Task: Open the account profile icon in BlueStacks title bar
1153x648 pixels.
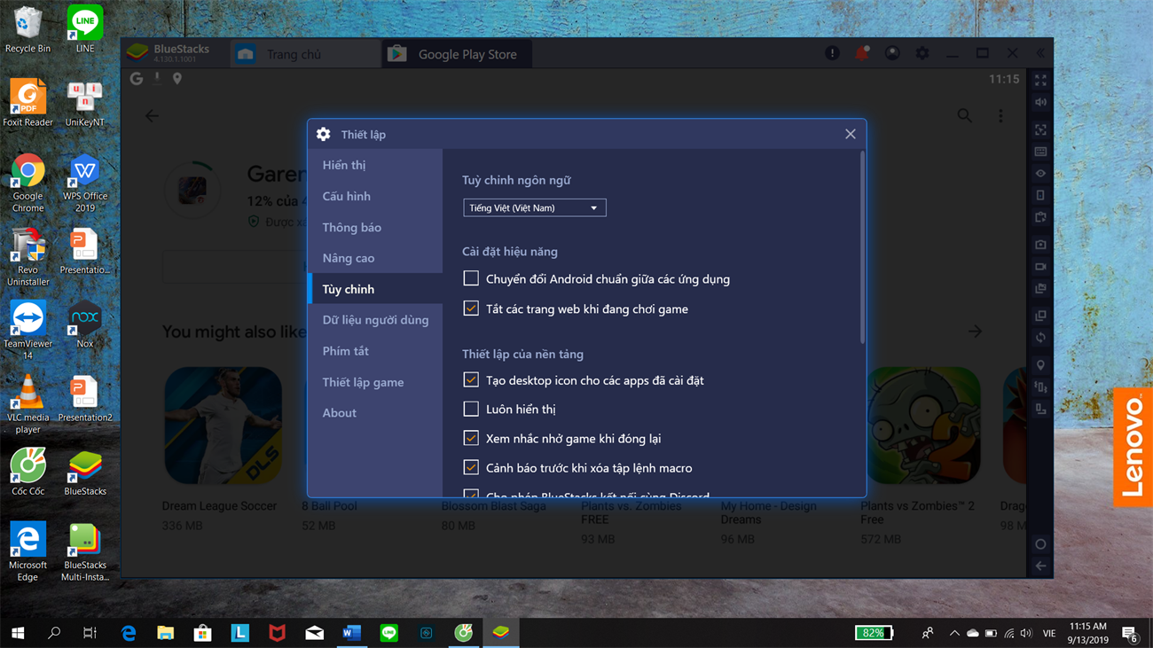Action: tap(892, 53)
